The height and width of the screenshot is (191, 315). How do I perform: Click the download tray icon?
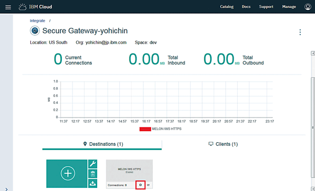pyautogui.click(x=92, y=183)
